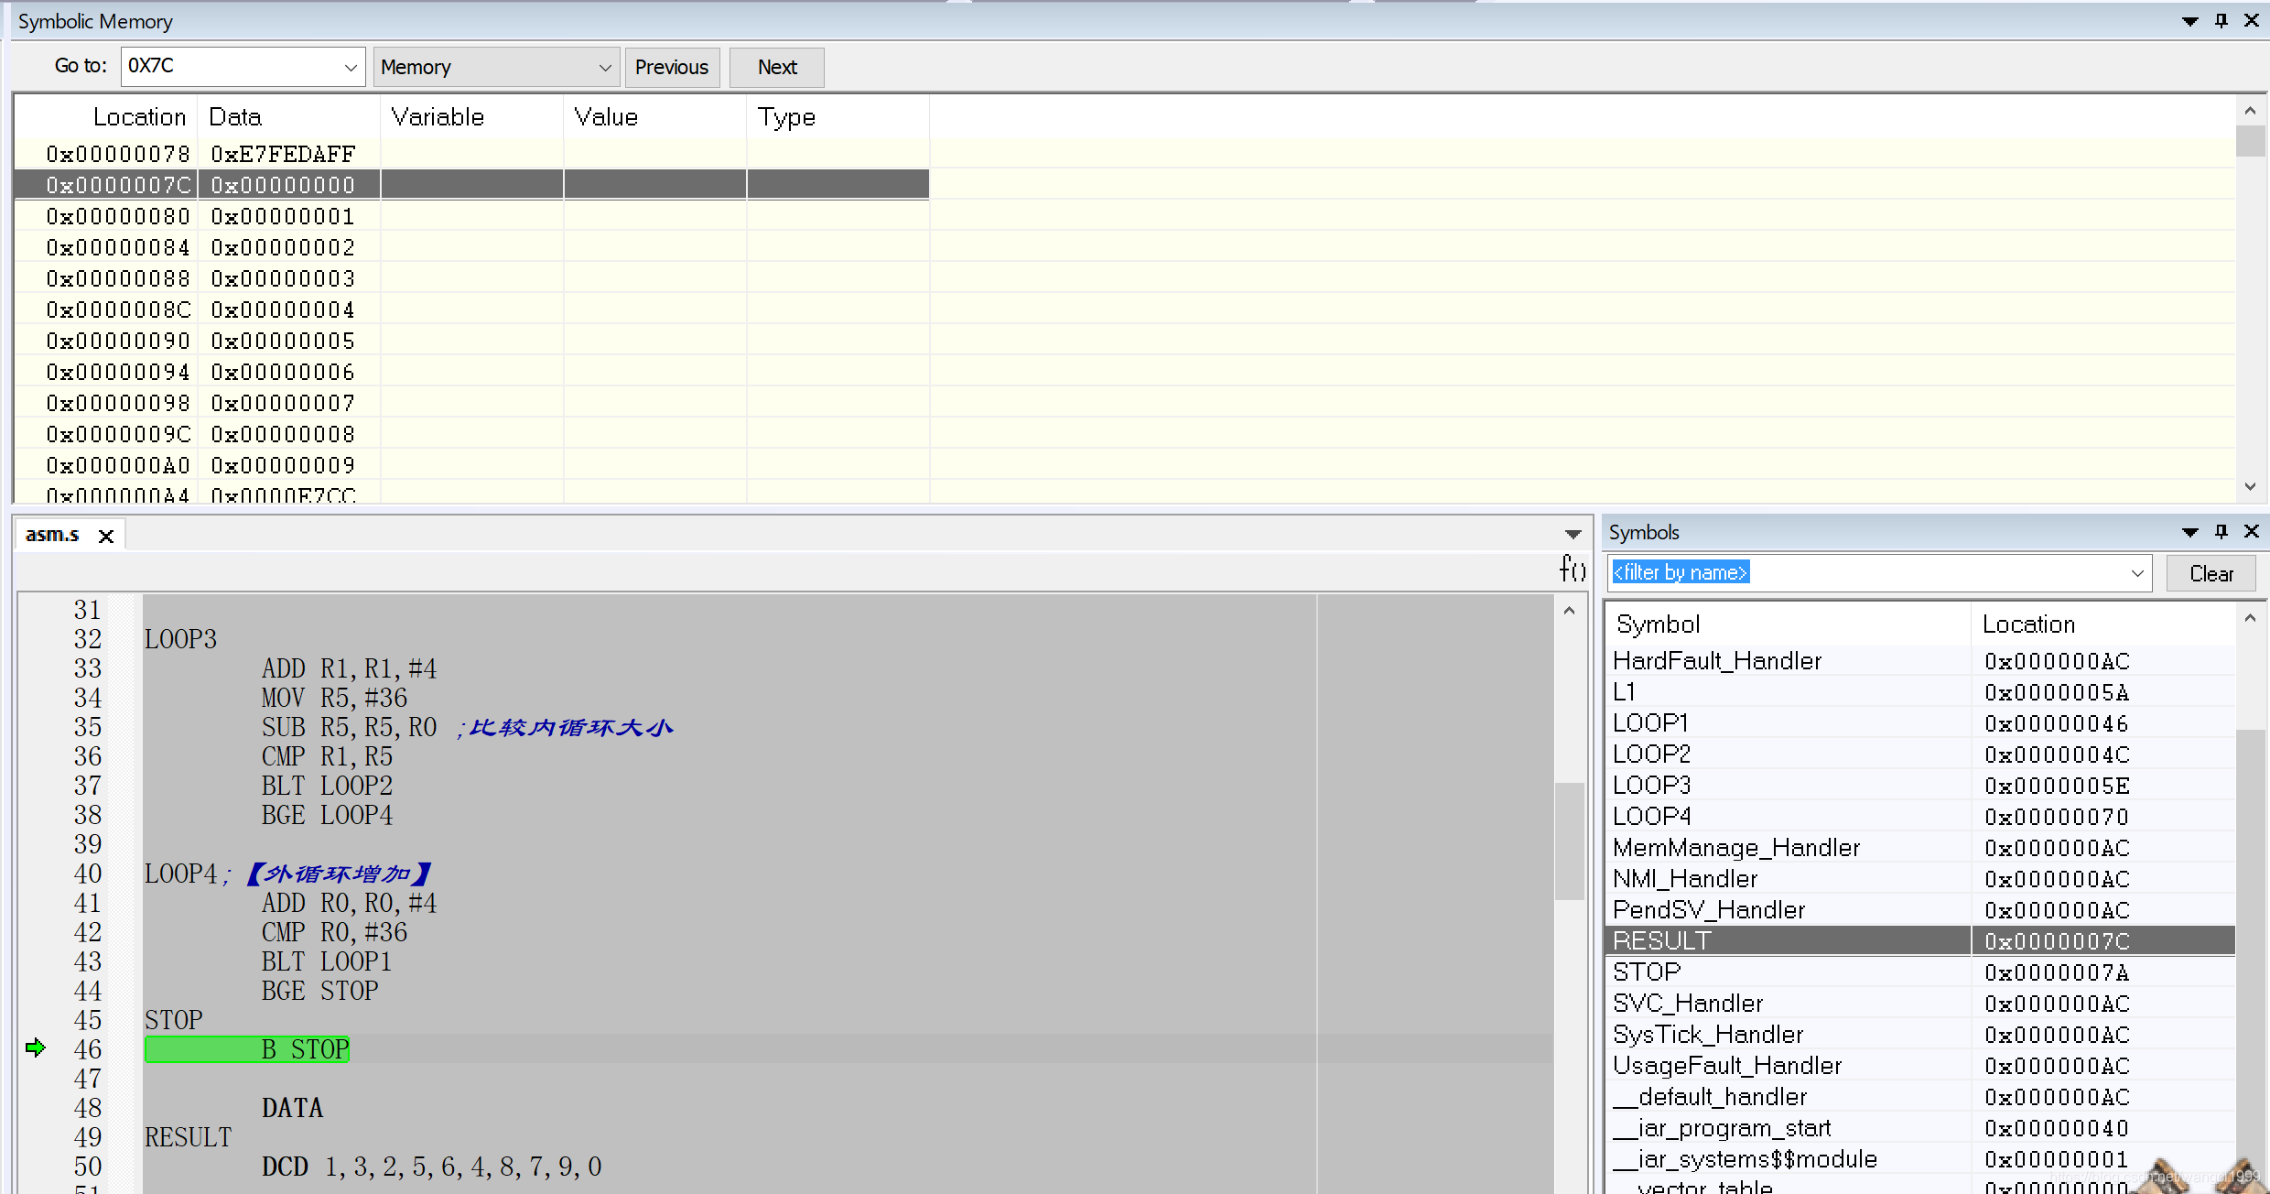
Task: Click the Location column header in memory view
Action: (x=139, y=117)
